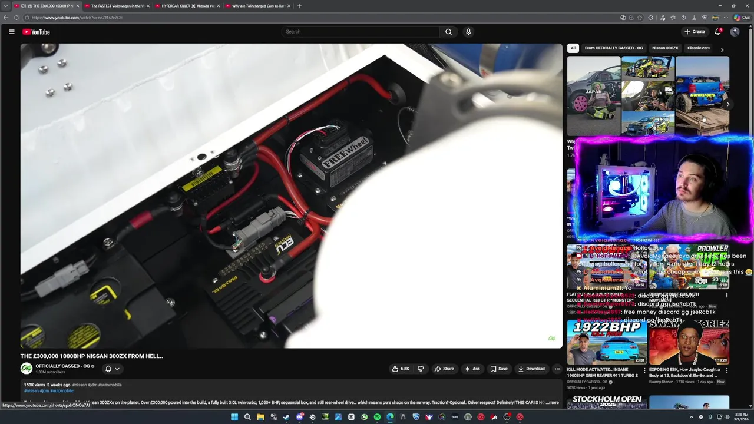Open KILL MODE ACTIVATED video title link
The image size is (754, 424).
coord(602,372)
